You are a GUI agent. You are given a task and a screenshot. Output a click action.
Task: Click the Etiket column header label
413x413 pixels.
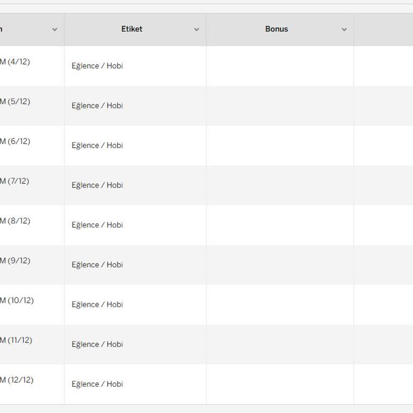pyautogui.click(x=132, y=29)
